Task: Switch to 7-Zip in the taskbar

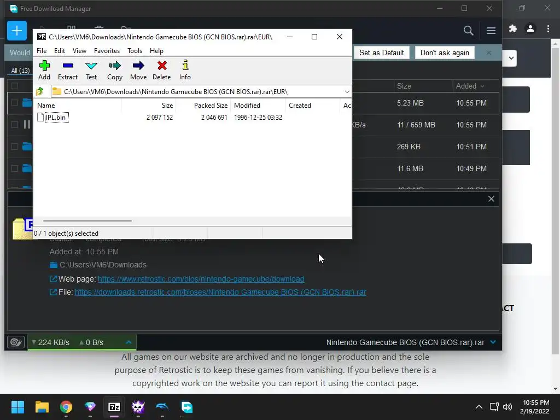Action: pyautogui.click(x=114, y=407)
